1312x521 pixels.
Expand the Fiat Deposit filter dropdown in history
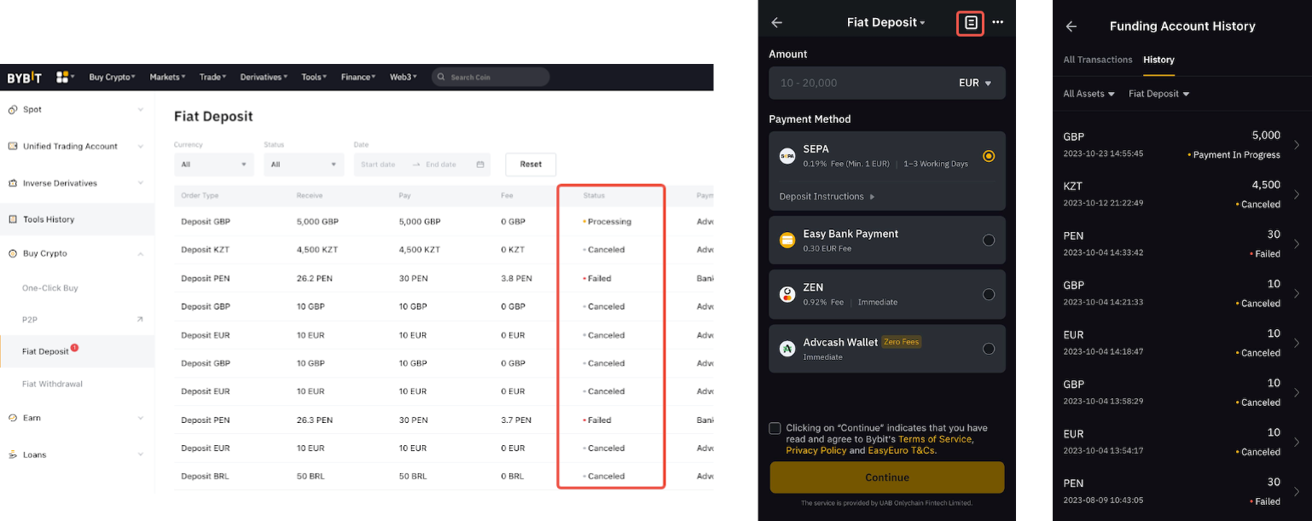click(1158, 94)
